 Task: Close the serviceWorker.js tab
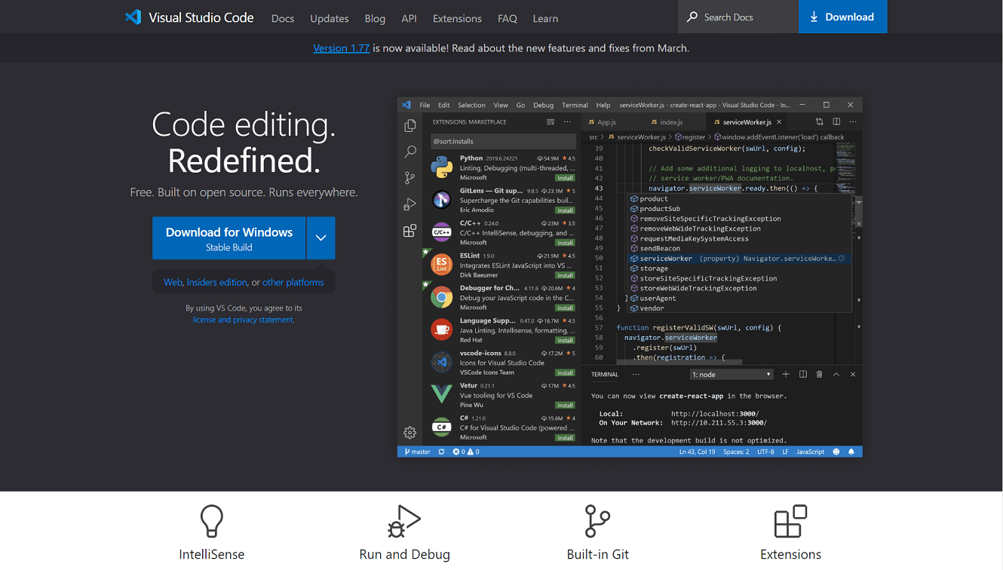click(x=779, y=121)
